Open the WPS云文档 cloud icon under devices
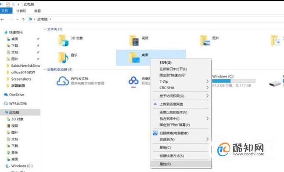The image size is (284, 172). (63, 81)
